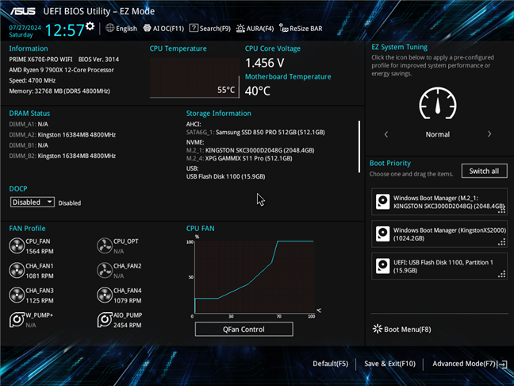Click the CHA_FAN3 fan icon
This screenshot has height=386, width=514.
pos(17,295)
